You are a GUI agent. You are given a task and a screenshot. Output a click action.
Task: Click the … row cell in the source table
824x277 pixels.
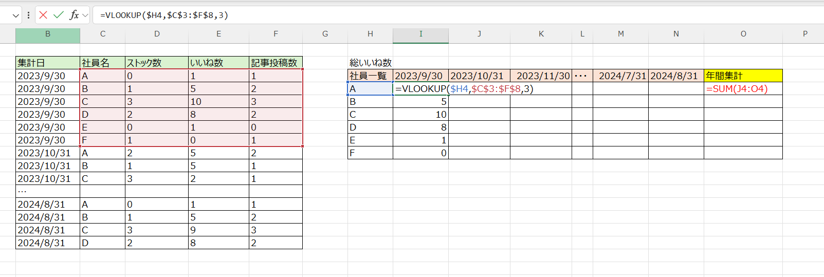click(48, 191)
